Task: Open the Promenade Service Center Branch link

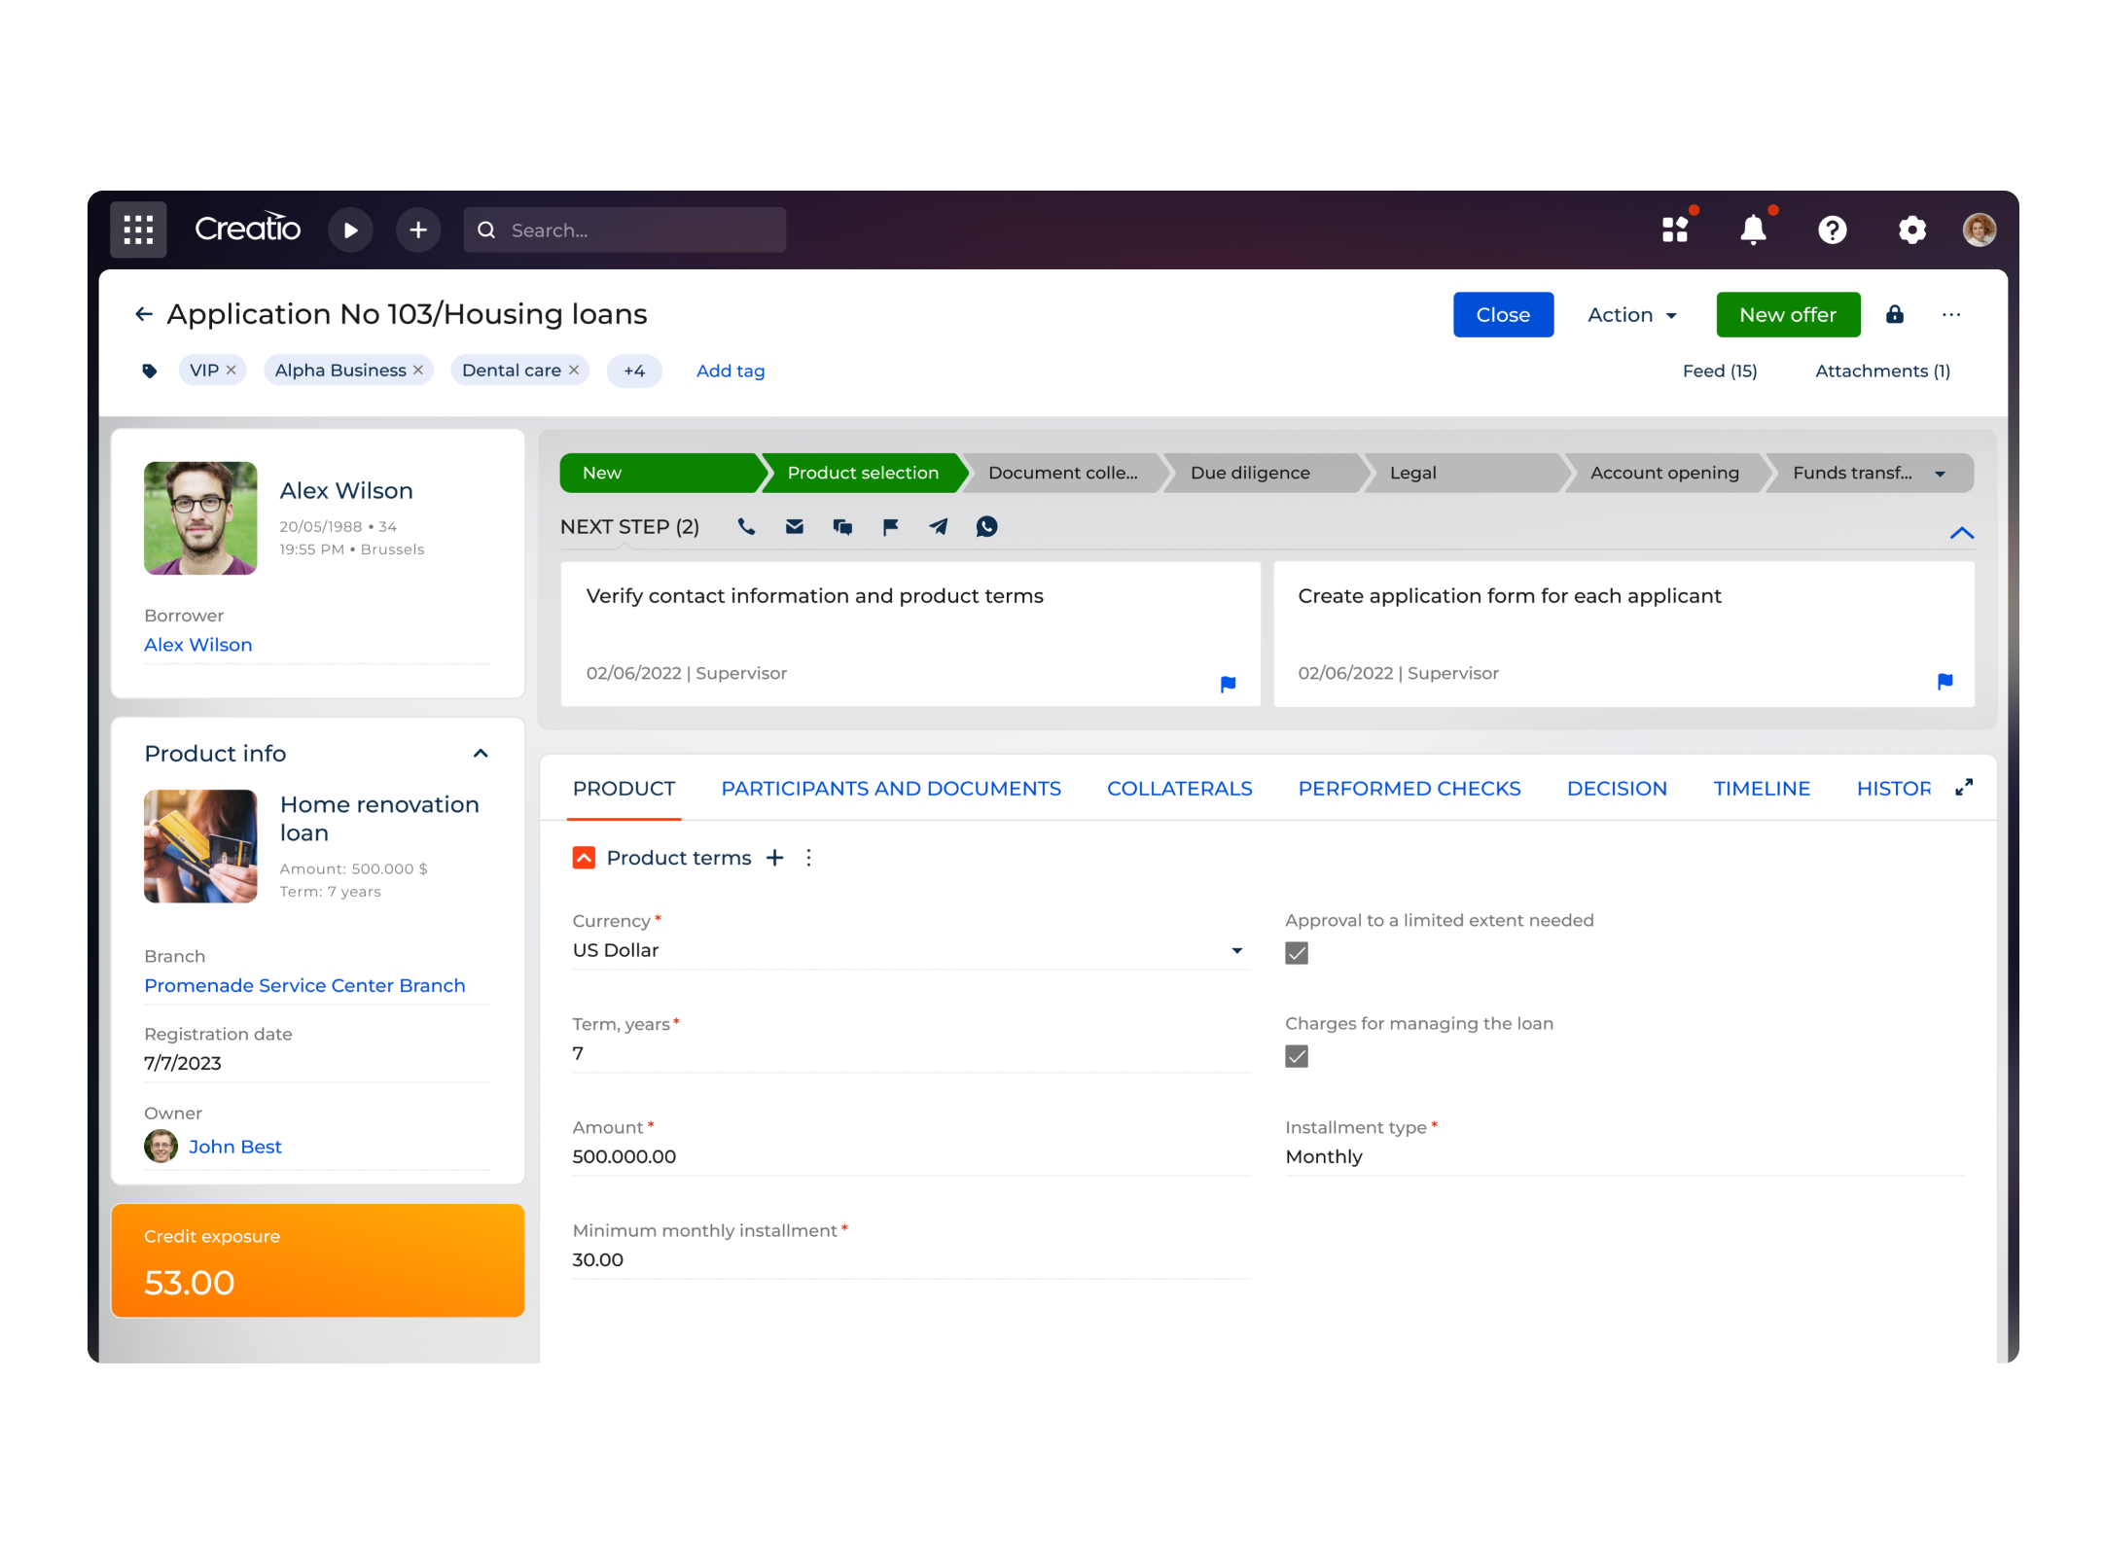Action: click(303, 985)
